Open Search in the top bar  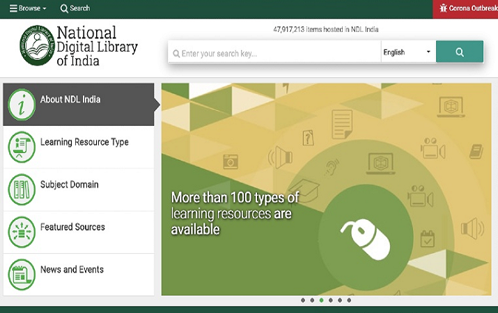click(x=75, y=8)
